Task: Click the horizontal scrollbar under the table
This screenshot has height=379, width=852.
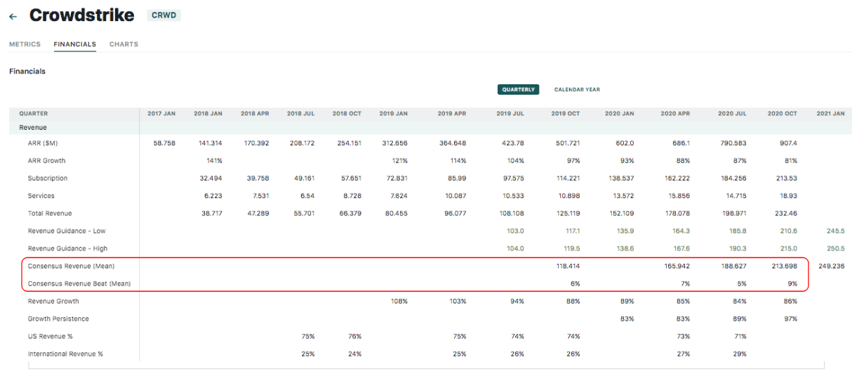Action: tap(426, 366)
